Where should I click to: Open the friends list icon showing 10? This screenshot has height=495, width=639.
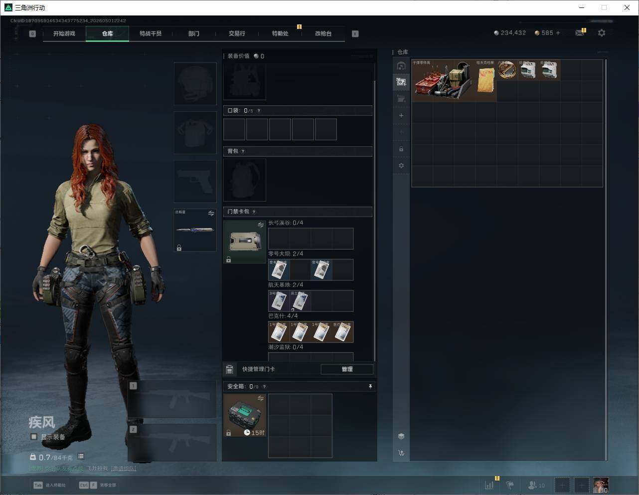tap(536, 485)
